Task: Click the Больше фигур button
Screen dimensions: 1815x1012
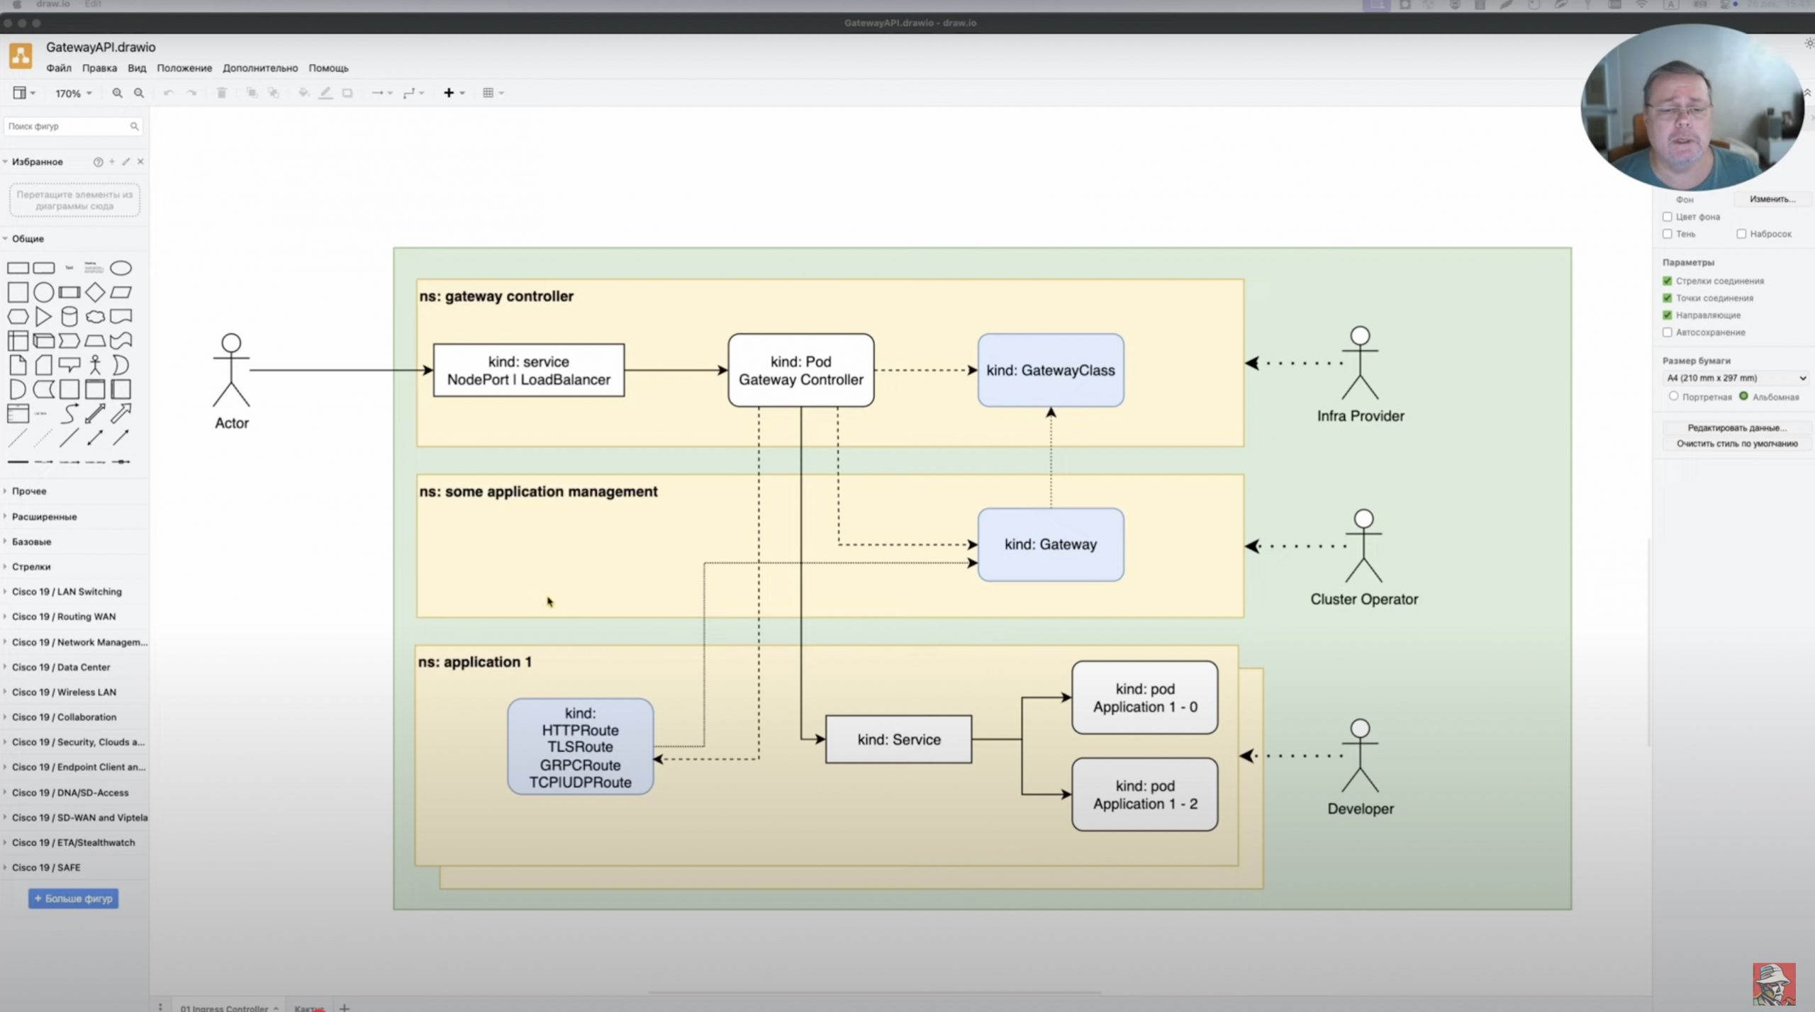Action: click(x=73, y=899)
